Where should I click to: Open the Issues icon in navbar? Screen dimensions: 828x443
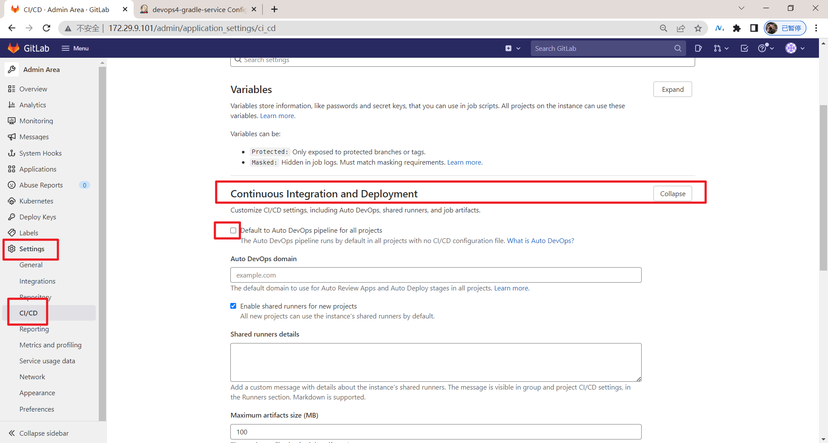(698, 48)
